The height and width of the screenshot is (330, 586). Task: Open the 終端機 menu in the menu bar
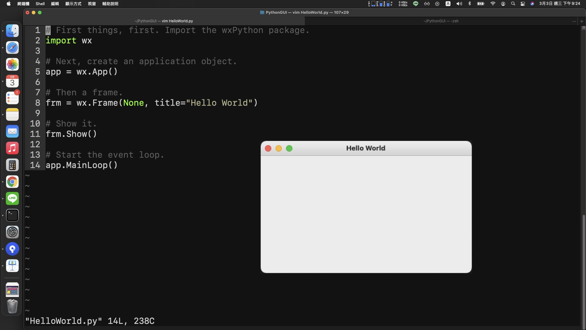[x=23, y=4]
